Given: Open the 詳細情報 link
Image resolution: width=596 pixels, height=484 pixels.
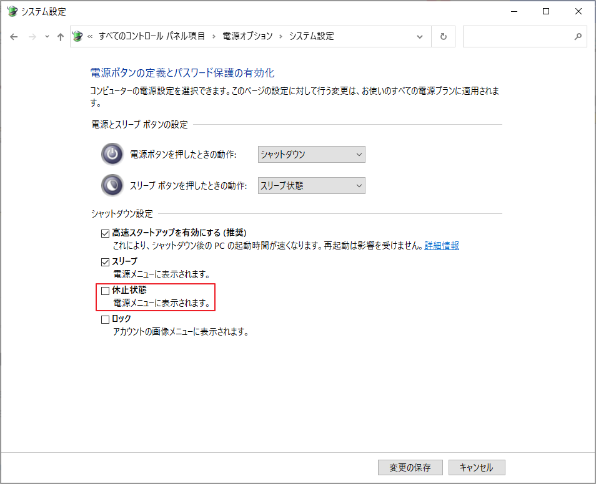Looking at the screenshot, I should [x=442, y=246].
